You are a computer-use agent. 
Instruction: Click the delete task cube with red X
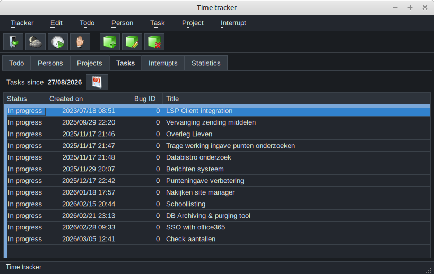[x=154, y=42]
